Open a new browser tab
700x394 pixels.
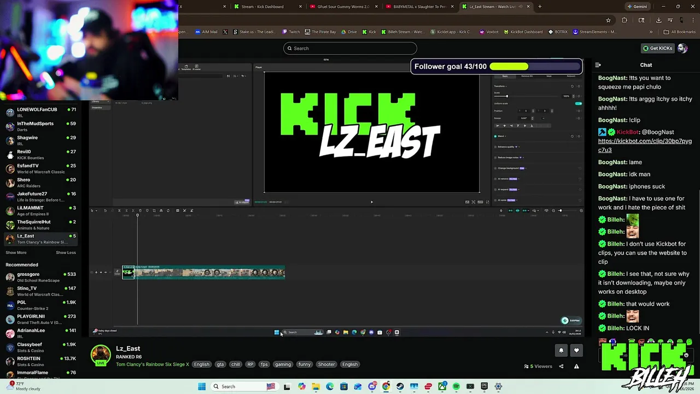540,7
